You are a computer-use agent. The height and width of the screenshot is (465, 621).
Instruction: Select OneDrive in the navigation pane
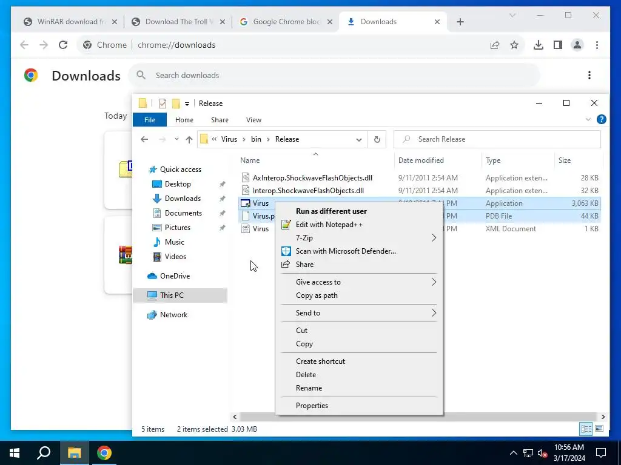(x=175, y=276)
